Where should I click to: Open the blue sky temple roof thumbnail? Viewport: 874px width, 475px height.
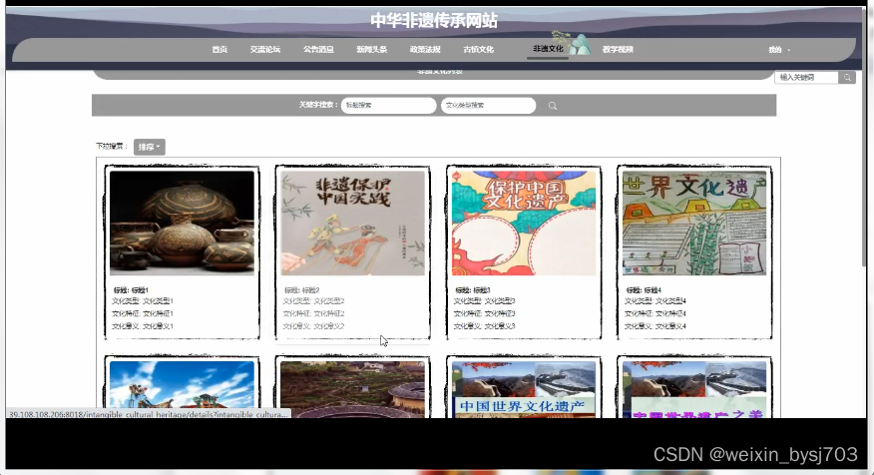(x=182, y=389)
